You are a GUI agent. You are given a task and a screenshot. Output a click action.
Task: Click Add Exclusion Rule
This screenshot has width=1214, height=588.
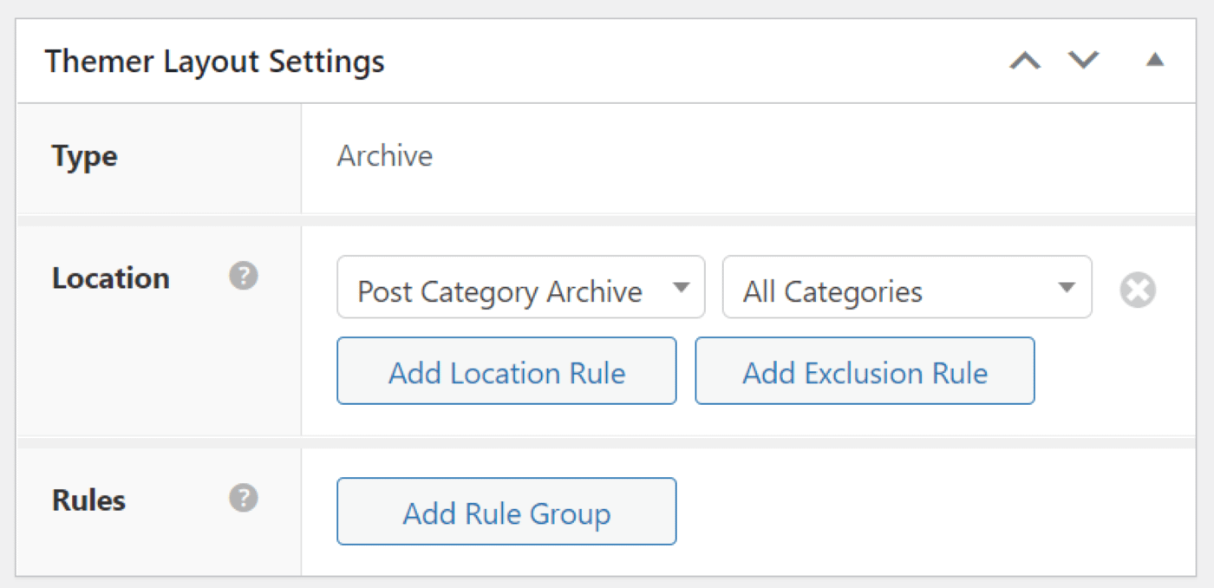(x=865, y=371)
